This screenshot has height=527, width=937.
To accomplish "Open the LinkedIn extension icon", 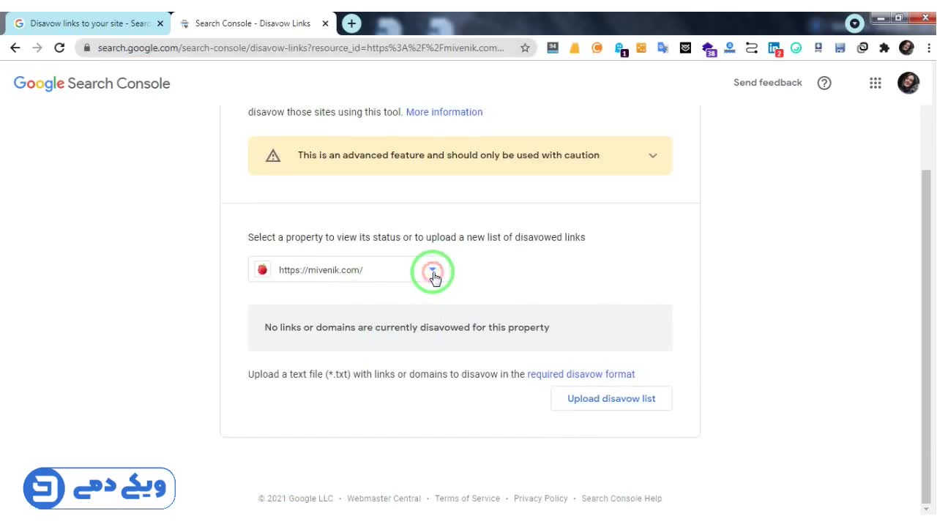I will pos(774,49).
